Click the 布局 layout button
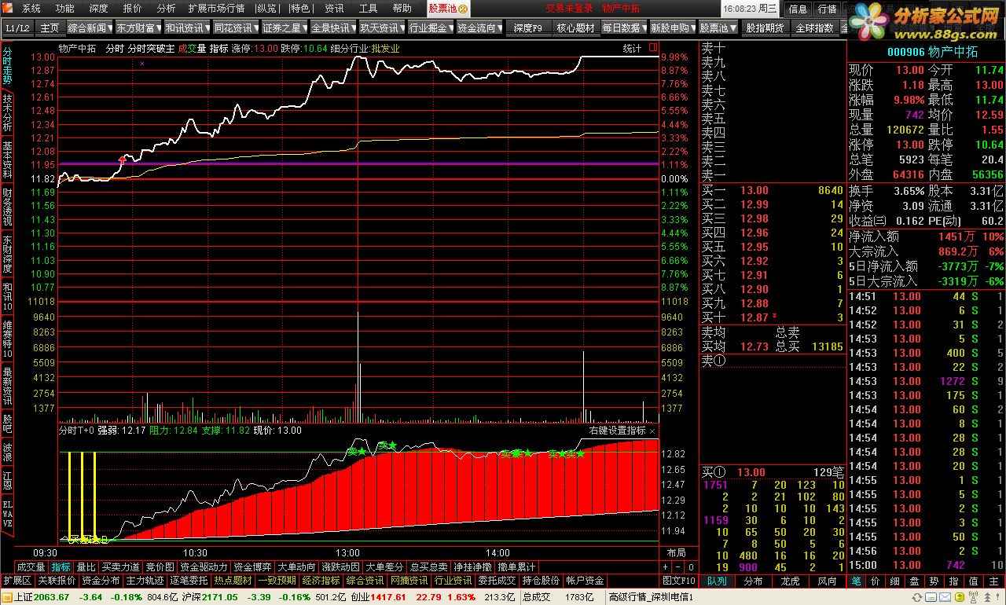 click(x=675, y=553)
